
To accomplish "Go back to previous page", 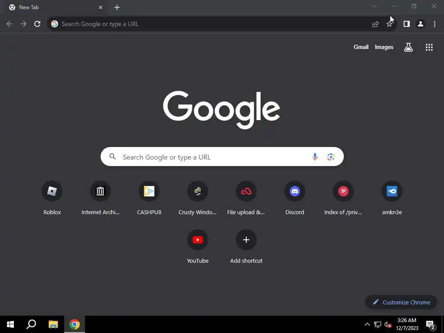I will (10, 24).
